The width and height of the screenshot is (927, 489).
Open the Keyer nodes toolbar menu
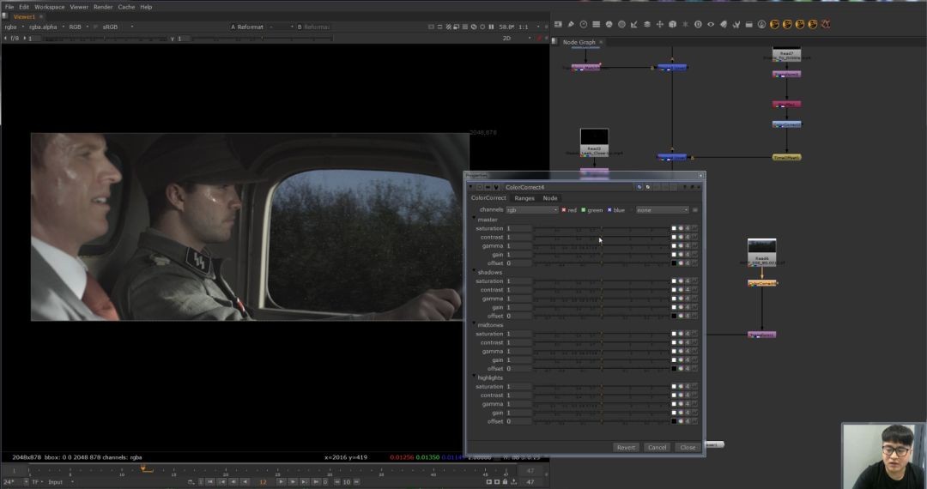coord(633,24)
